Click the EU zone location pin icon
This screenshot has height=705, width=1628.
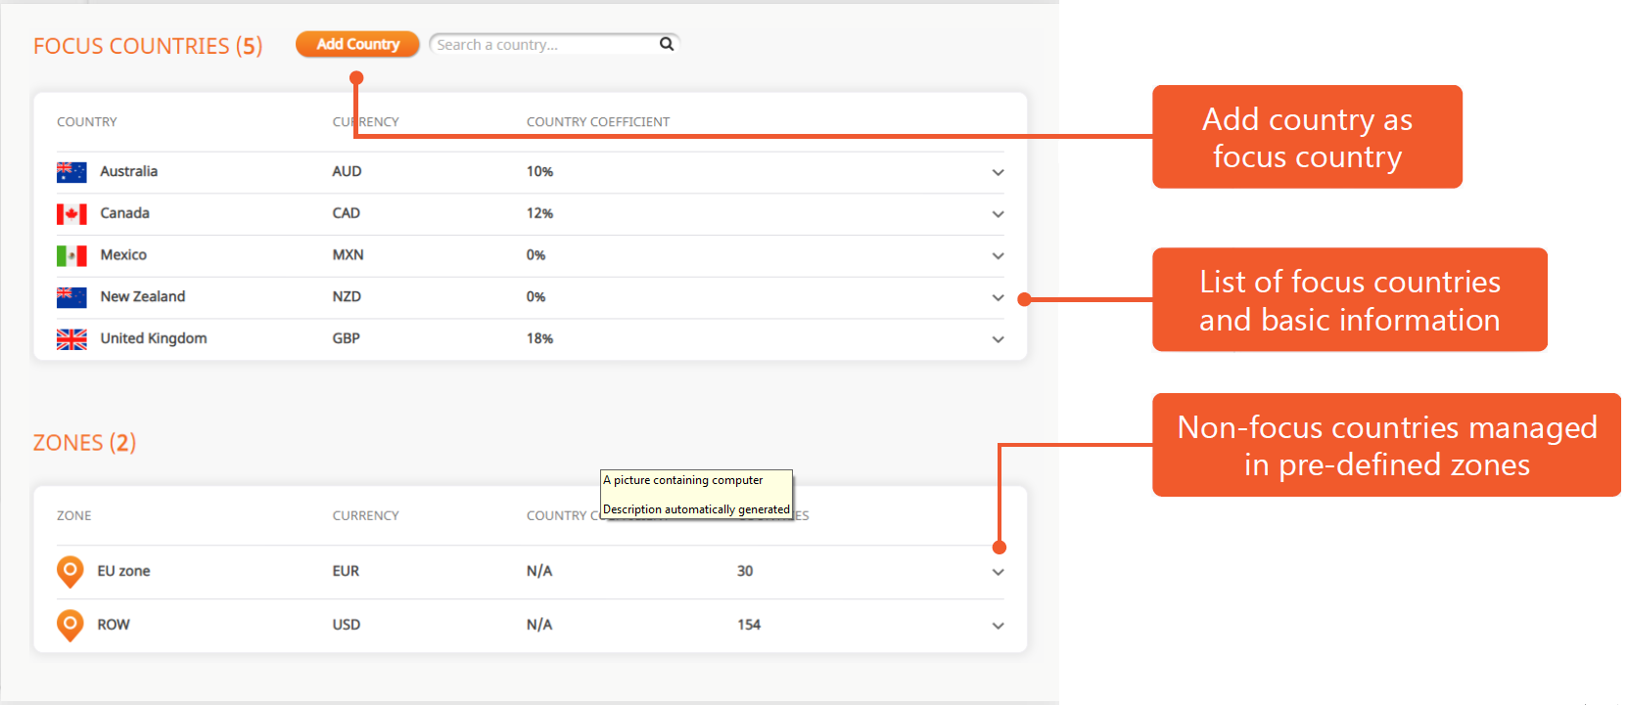(70, 572)
